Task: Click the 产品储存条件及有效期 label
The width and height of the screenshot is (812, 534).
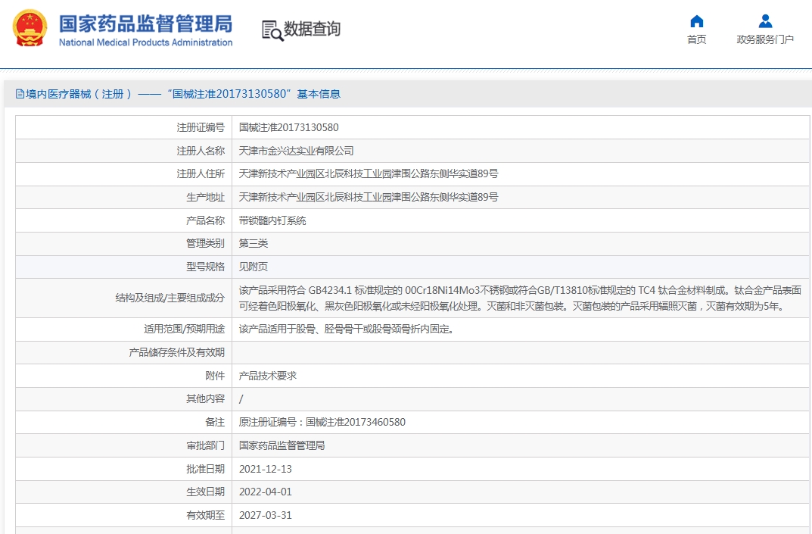Action: 176,352
